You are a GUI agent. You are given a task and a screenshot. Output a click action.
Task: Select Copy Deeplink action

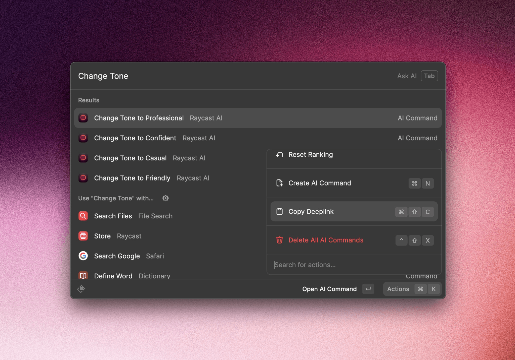coord(311,211)
